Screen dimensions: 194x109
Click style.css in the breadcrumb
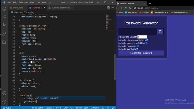(18, 12)
